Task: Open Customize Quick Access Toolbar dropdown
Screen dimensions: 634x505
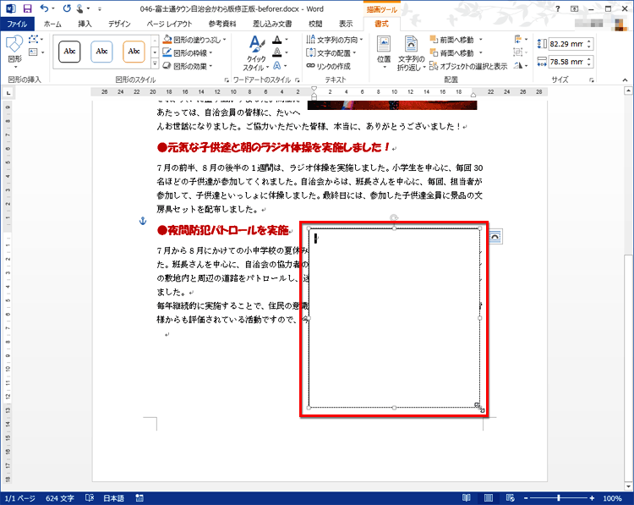Action: [x=100, y=8]
